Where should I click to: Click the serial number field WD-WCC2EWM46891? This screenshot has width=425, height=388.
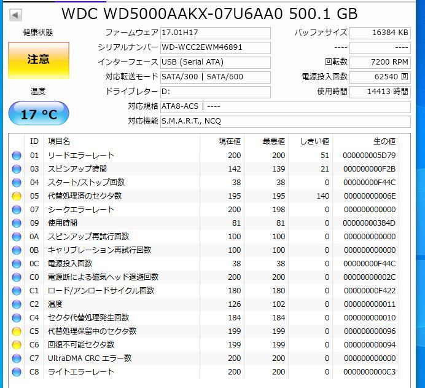tap(216, 48)
